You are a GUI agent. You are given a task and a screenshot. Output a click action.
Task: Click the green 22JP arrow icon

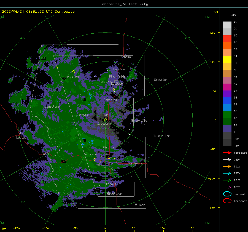[227, 180]
